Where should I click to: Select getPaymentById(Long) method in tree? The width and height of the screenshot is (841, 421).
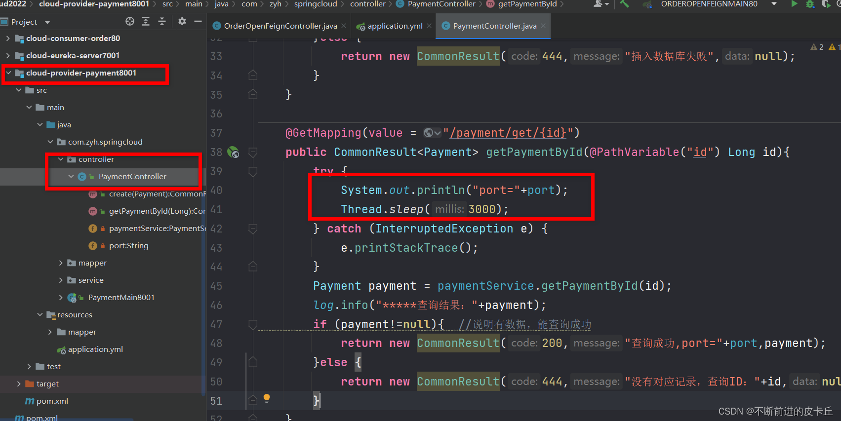tap(157, 211)
